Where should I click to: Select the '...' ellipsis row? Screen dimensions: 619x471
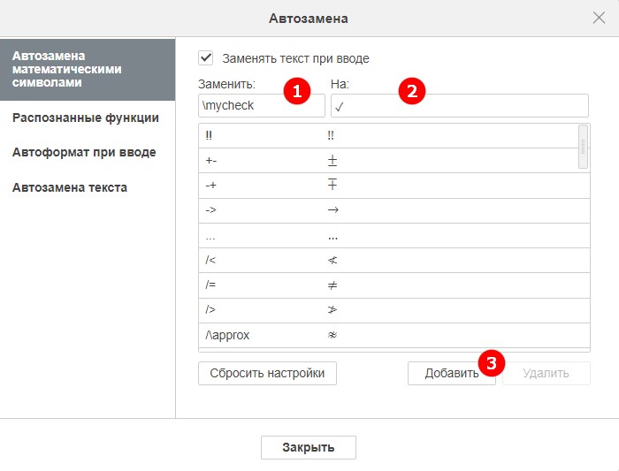click(394, 235)
